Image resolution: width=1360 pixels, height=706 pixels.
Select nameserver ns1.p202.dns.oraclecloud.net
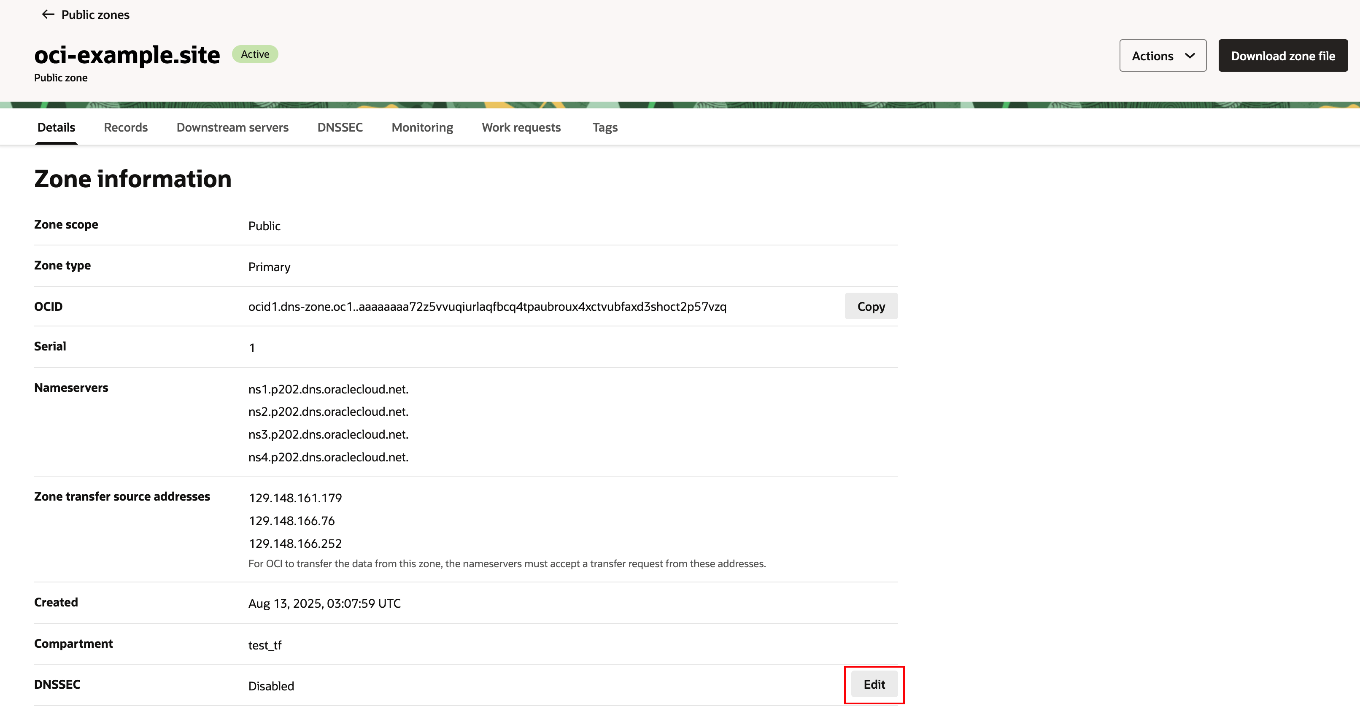pos(328,389)
